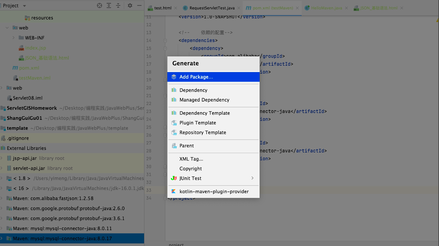Image resolution: width=439 pixels, height=246 pixels.
Task: Click the Parent menu item icon
Action: click(x=174, y=146)
